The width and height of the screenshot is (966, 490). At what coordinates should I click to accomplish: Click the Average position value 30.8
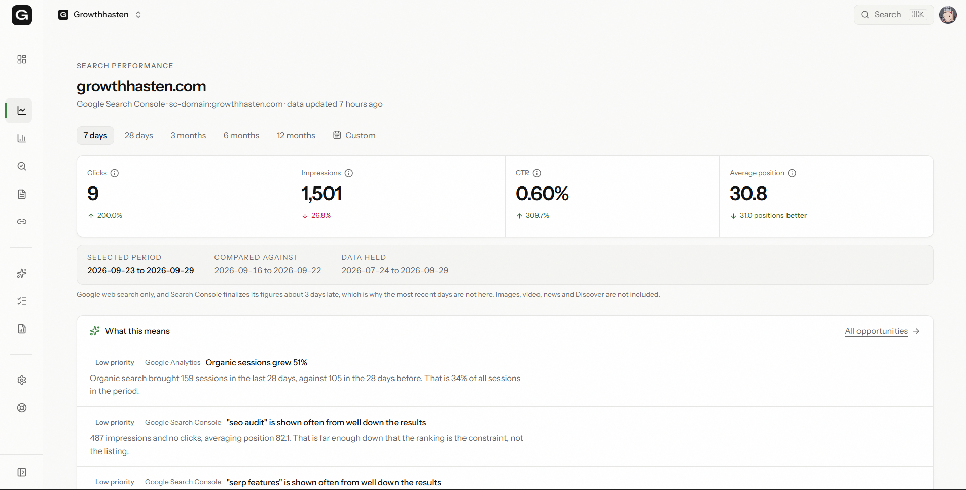pos(748,194)
